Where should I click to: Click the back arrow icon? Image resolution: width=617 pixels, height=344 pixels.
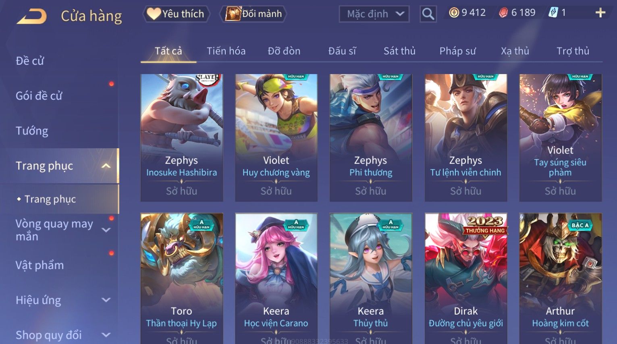pos(31,16)
